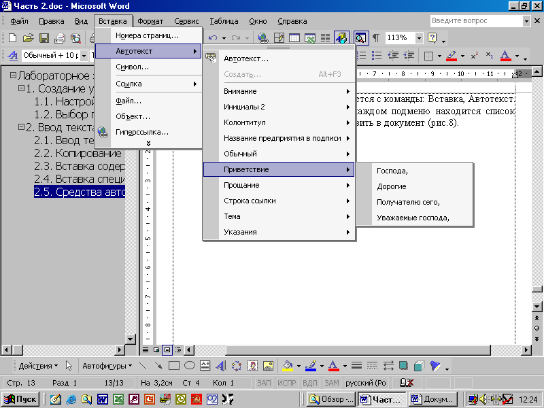Image resolution: width=544 pixels, height=408 pixels.
Task: Increase the paragraph indent
Action: [x=409, y=56]
